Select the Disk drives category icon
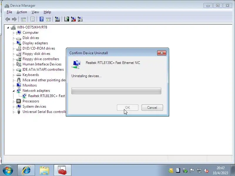 19,38
